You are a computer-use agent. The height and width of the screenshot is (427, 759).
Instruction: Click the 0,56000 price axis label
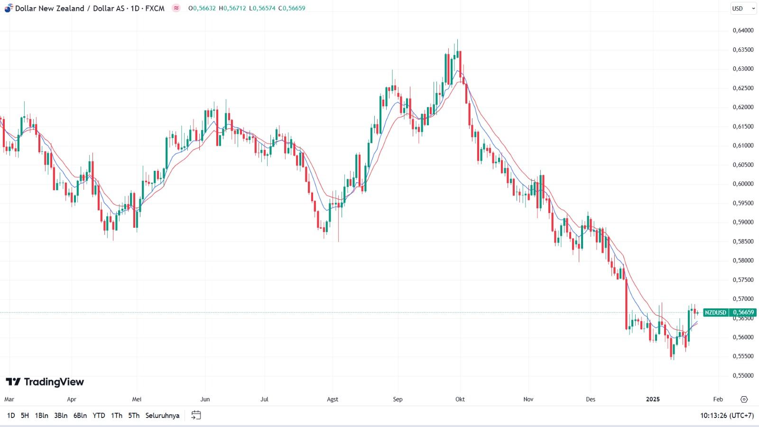[x=743, y=337]
